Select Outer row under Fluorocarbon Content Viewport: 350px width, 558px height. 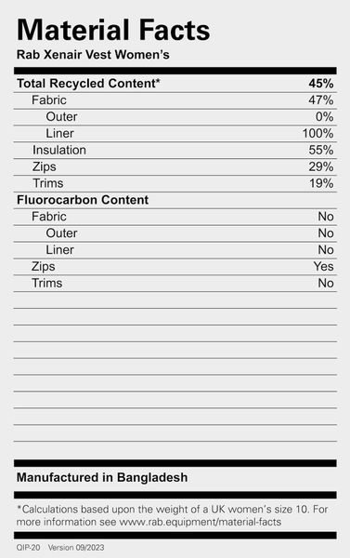[175, 233]
